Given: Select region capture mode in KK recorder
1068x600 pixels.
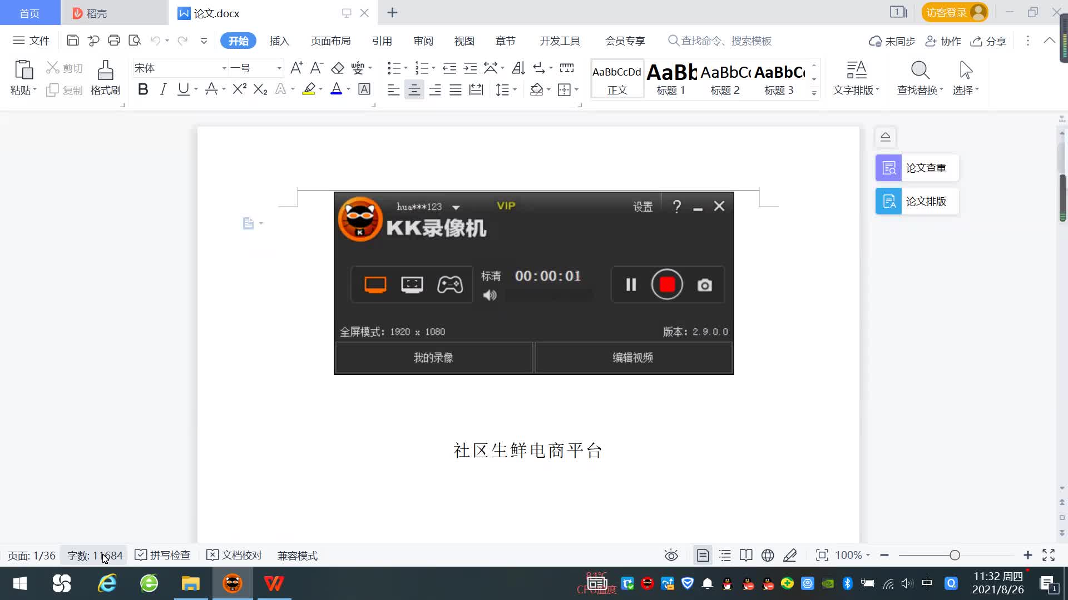Looking at the screenshot, I should [x=412, y=284].
